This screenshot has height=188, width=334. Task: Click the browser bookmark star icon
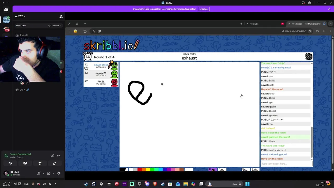point(94,31)
